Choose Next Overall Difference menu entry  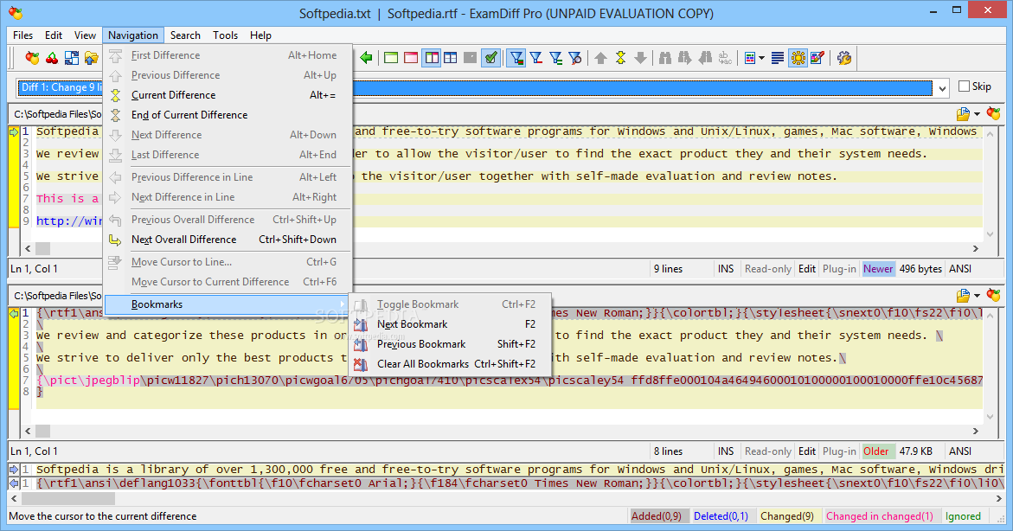point(228,240)
